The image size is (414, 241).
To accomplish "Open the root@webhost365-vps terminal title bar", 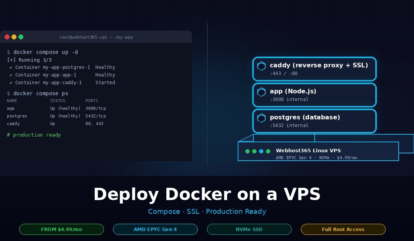I will 96,37.
